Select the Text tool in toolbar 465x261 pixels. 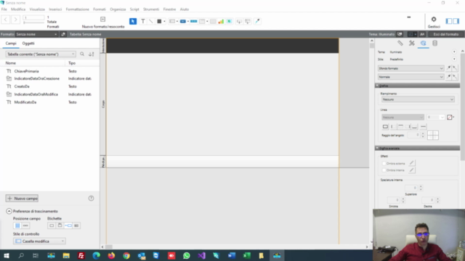point(142,21)
